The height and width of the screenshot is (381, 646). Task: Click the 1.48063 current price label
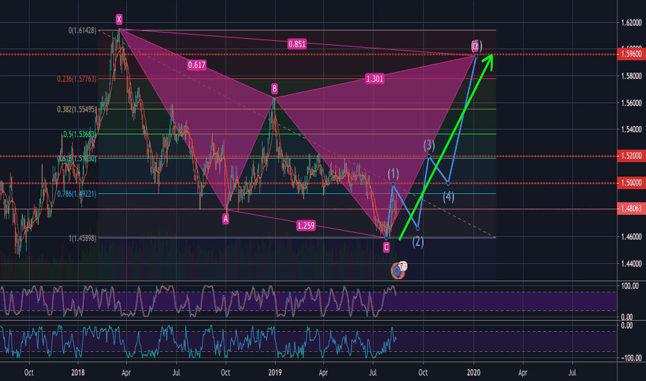(x=631, y=209)
